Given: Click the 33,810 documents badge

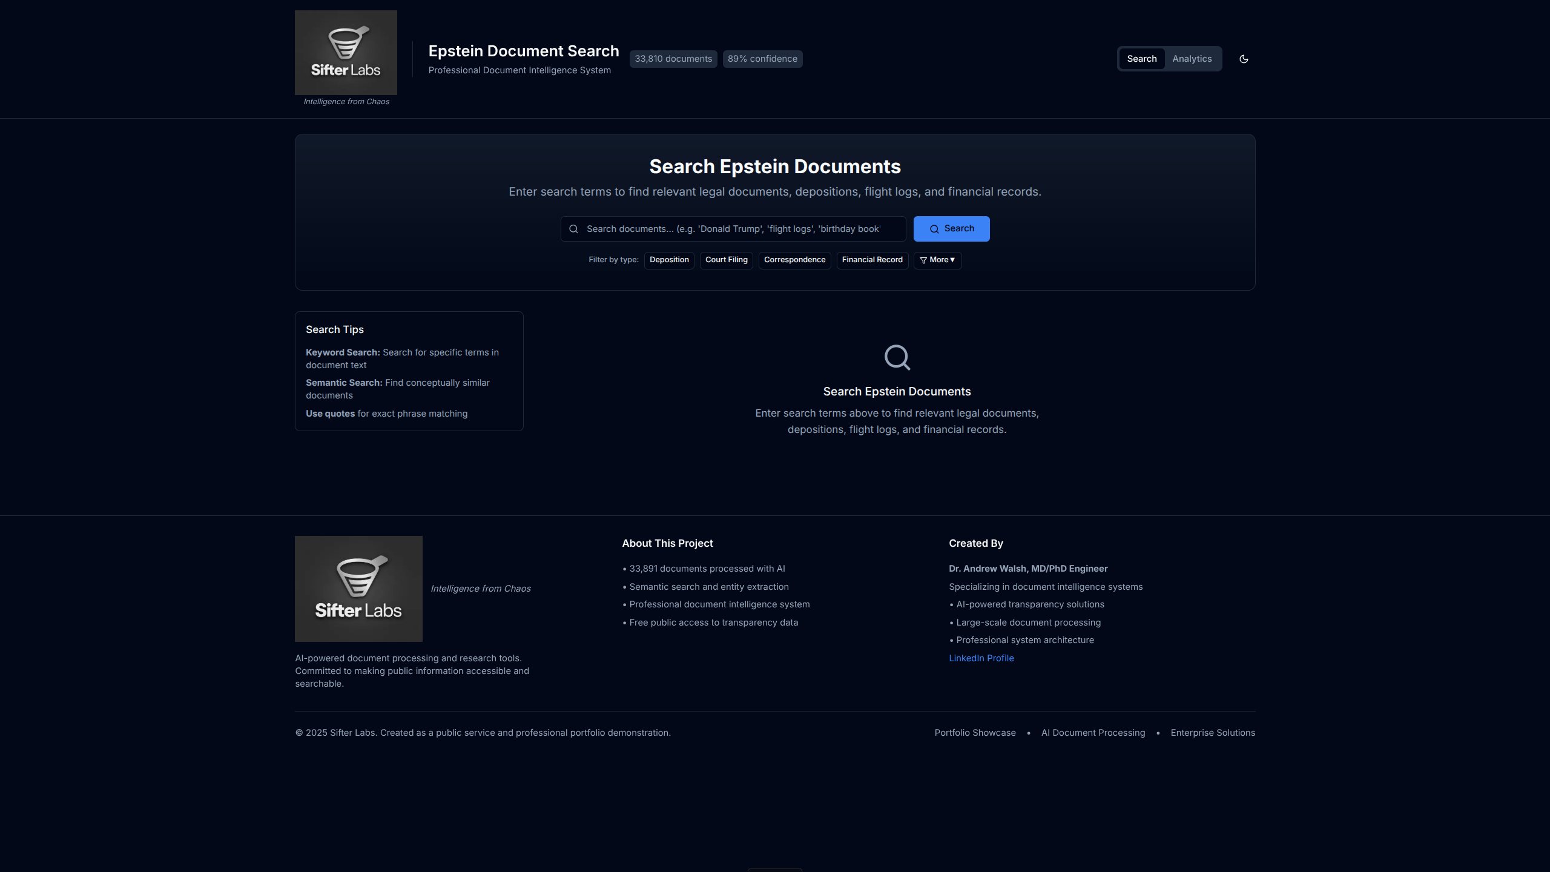Looking at the screenshot, I should (x=673, y=59).
